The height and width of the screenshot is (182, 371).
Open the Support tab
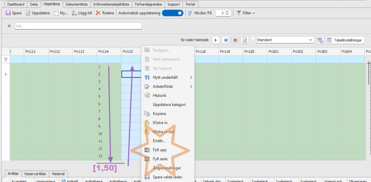click(x=174, y=4)
